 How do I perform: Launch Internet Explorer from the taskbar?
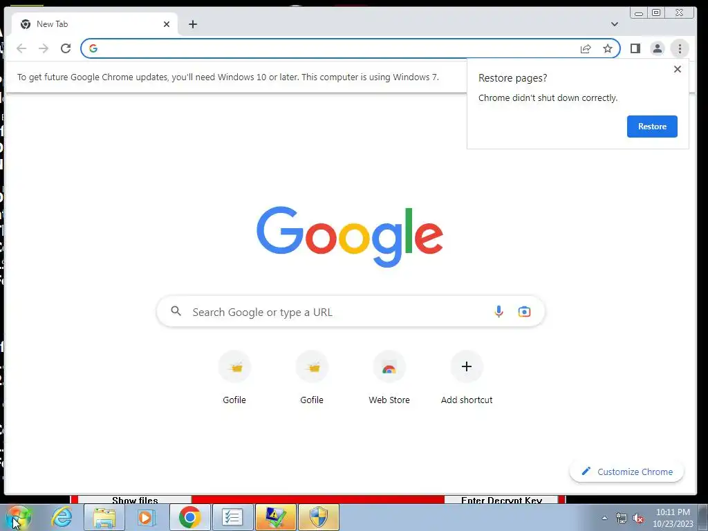coord(62,517)
